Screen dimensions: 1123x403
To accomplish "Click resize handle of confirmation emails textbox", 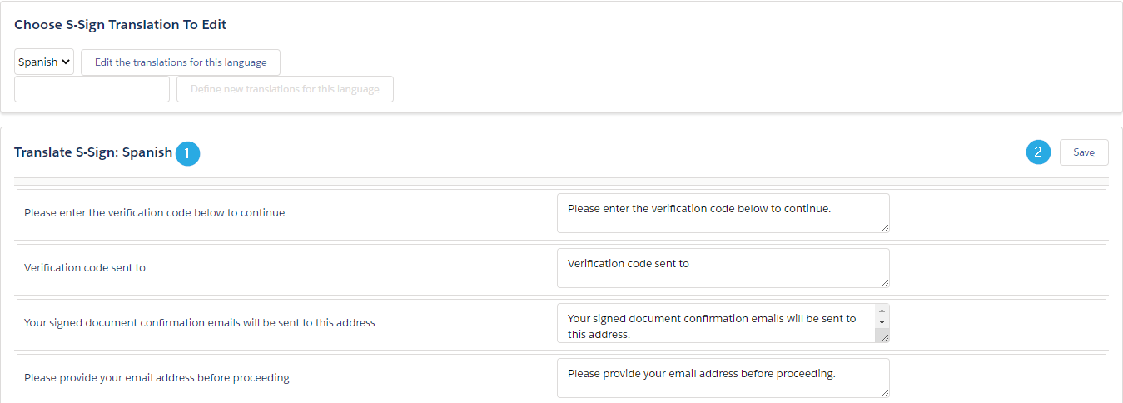I will click(884, 336).
